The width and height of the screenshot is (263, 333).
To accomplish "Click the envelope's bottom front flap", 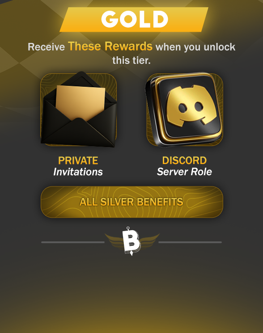I will 79,132.
